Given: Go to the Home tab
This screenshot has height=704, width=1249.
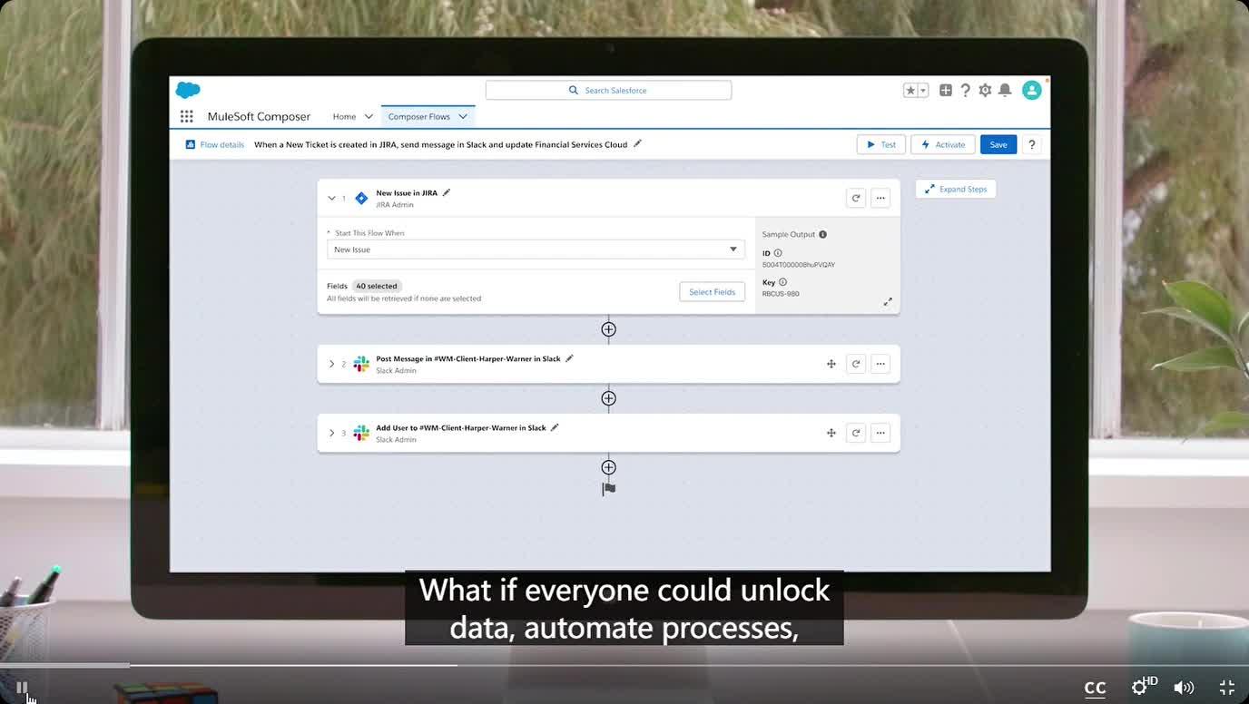Looking at the screenshot, I should [x=344, y=116].
